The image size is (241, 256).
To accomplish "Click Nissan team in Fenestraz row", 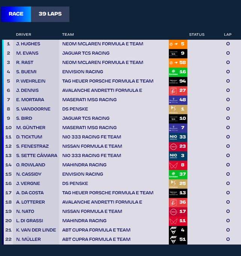I will click(x=92, y=146).
